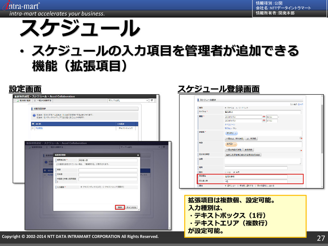Remove the participant tag with its x icon
This screenshot has width=328, height=246.
coord(235,133)
